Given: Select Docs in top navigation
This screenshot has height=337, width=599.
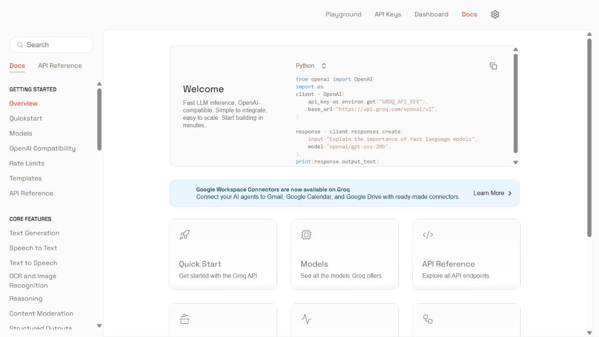Looking at the screenshot, I should click(469, 15).
